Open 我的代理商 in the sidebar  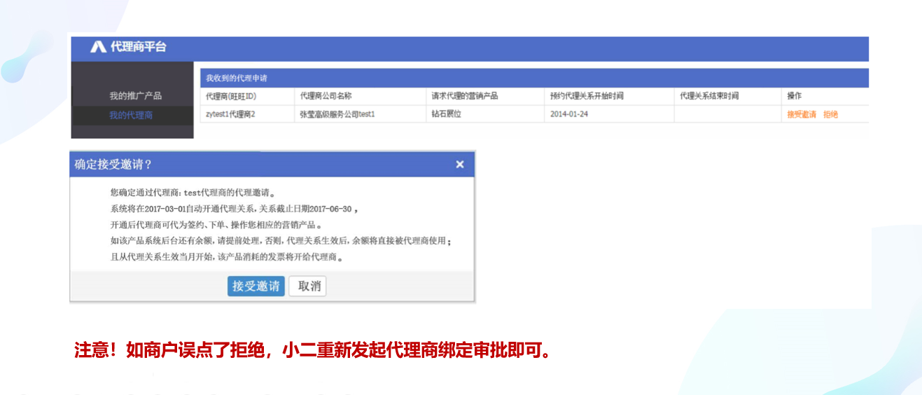131,115
